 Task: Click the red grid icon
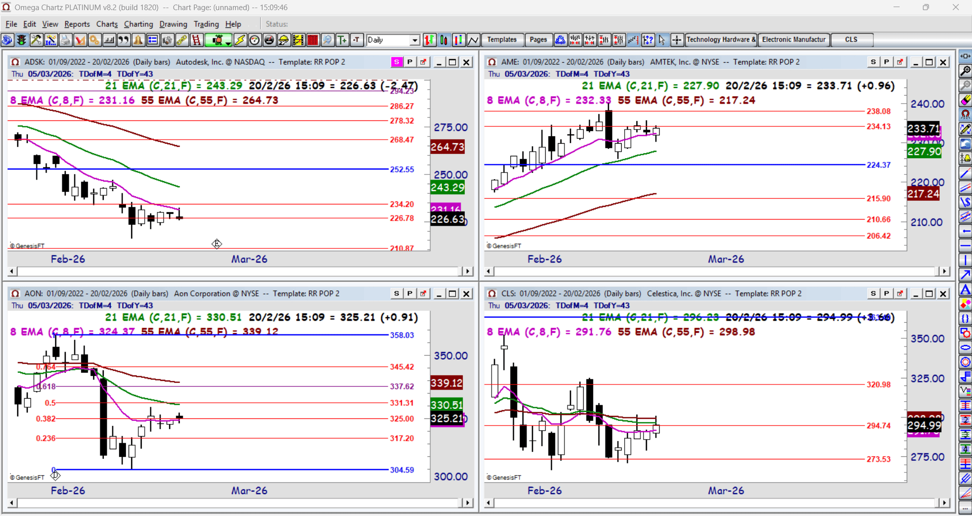tap(313, 40)
